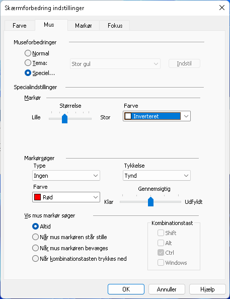This screenshot has height=299, width=230.
Task: Open the Markør tab
Action: coord(84,26)
